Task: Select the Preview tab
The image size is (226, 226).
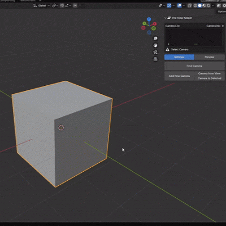Action: [x=210, y=57]
